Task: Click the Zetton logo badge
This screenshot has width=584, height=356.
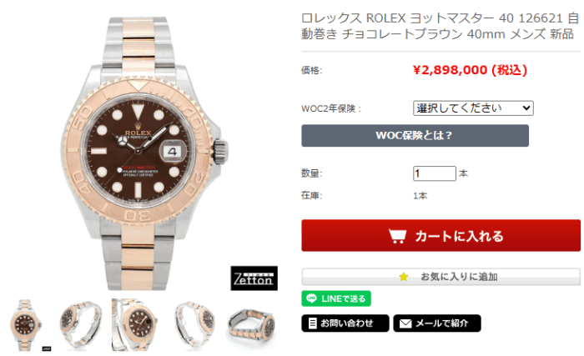Action: [x=254, y=278]
